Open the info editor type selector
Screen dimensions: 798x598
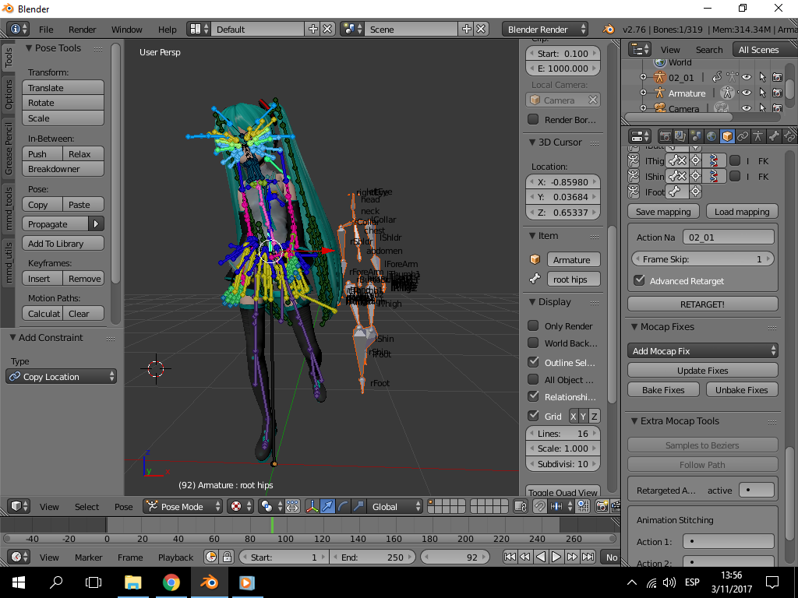click(19, 29)
